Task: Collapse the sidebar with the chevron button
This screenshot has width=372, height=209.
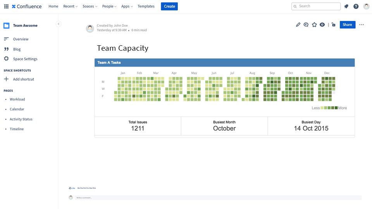Action: pos(59,24)
